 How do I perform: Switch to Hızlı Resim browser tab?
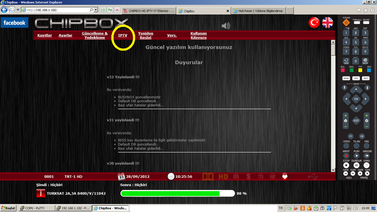[x=258, y=11]
